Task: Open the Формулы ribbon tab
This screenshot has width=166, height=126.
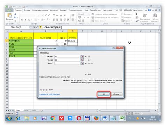Action: pos(54,10)
